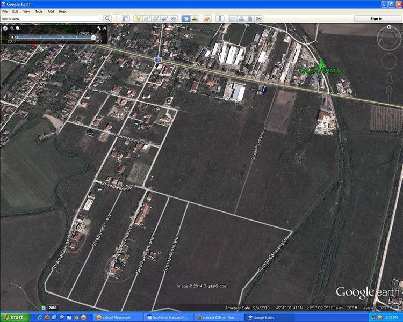Image resolution: width=403 pixels, height=322 pixels.
Task: Show the ruler tool
Action: 219,19
